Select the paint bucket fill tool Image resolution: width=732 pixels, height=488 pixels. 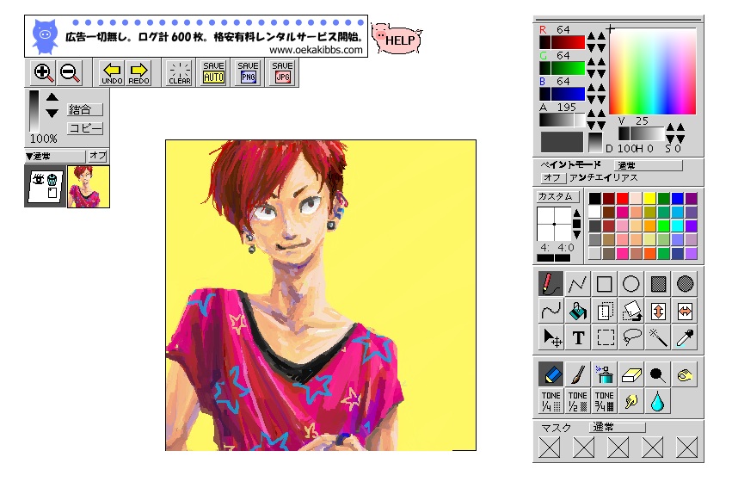(x=578, y=311)
